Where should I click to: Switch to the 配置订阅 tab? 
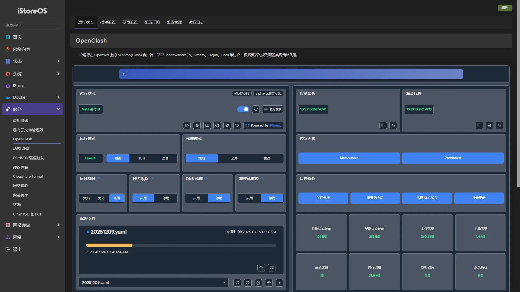[152, 22]
